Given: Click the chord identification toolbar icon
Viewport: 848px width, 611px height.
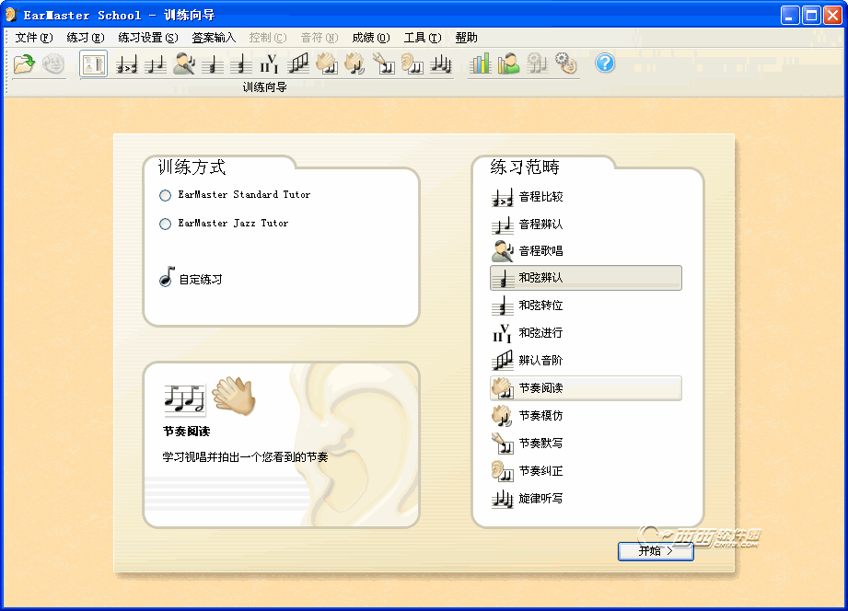Looking at the screenshot, I should (213, 64).
